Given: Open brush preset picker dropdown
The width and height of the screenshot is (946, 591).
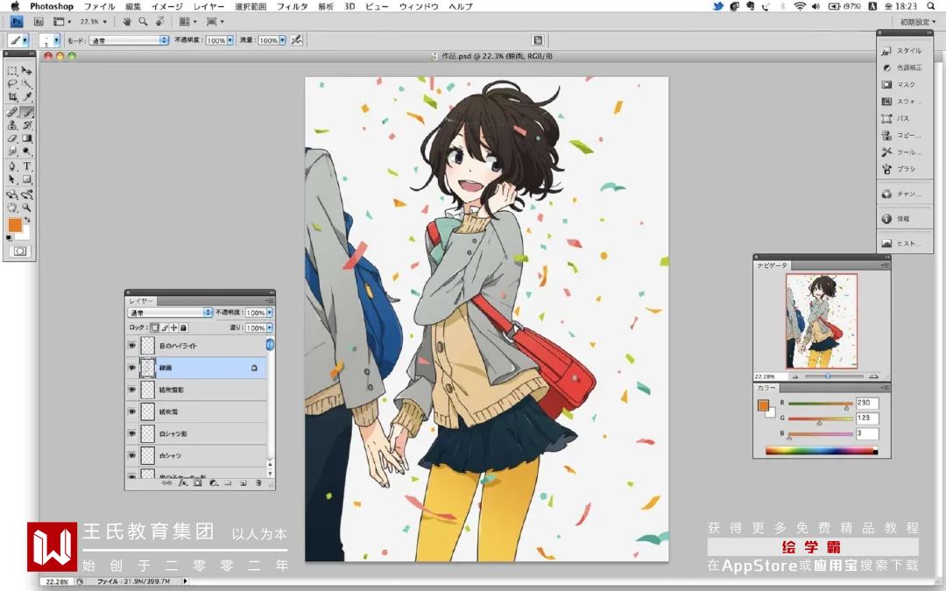Looking at the screenshot, I should (57, 40).
